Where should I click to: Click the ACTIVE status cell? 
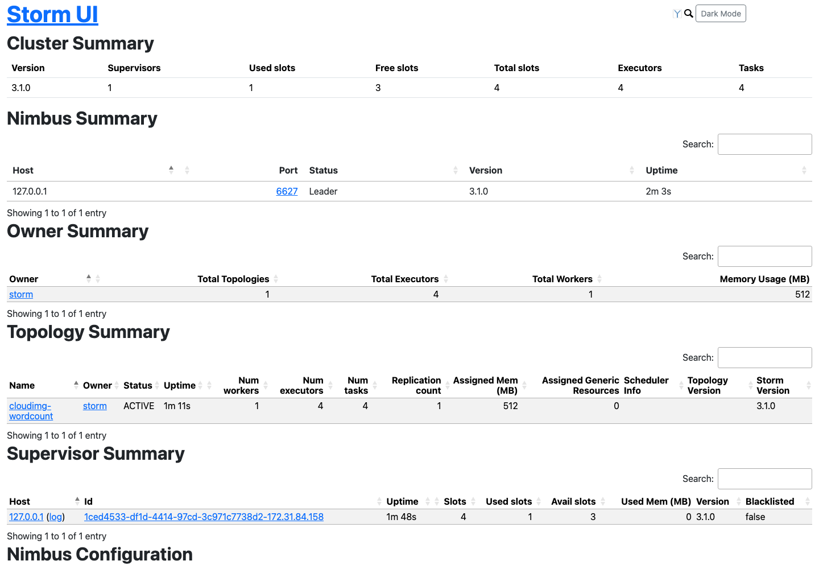pos(139,406)
